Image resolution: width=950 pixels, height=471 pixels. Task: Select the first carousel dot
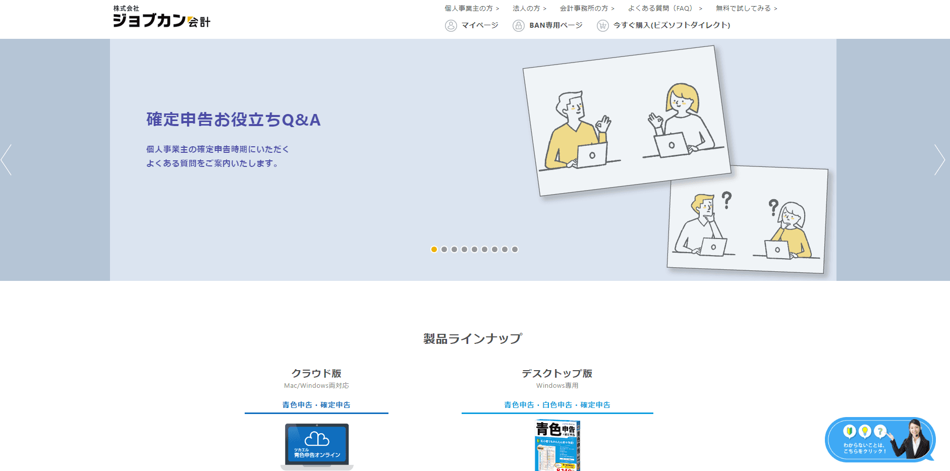pos(434,249)
